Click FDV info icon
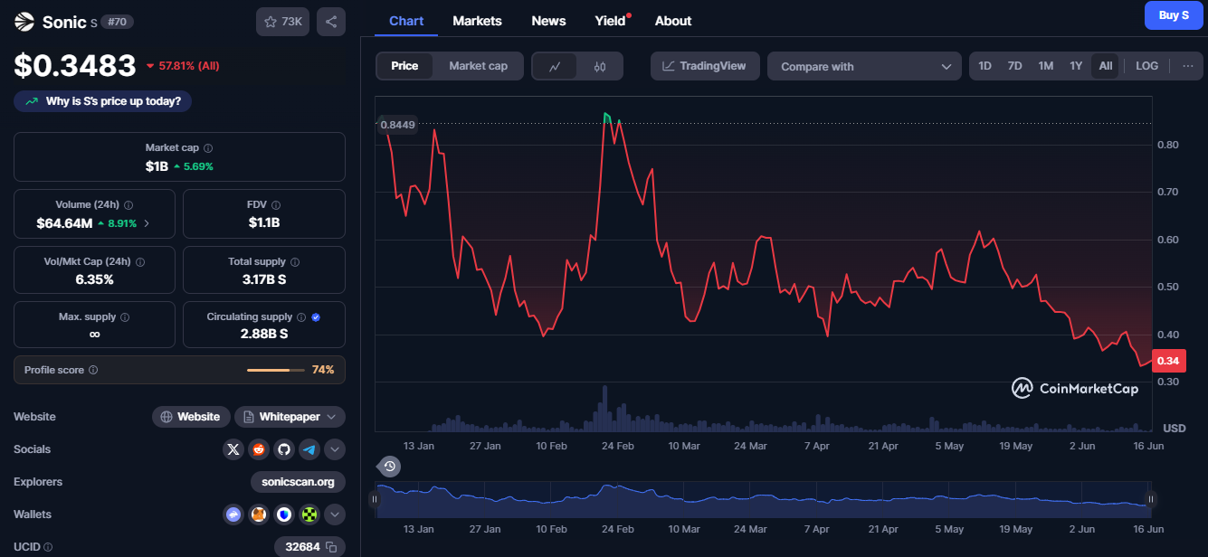 coord(276,205)
